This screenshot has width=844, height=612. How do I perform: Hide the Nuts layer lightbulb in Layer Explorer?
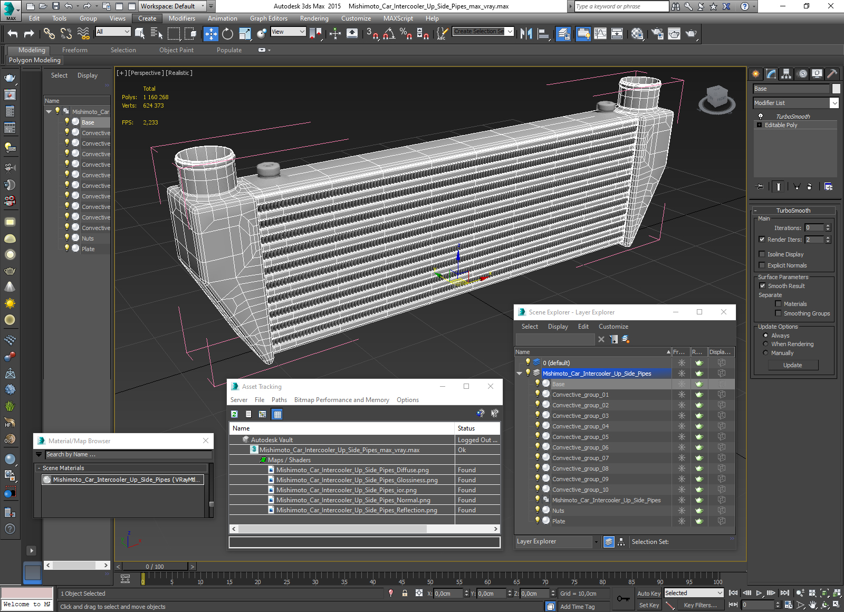(x=537, y=510)
